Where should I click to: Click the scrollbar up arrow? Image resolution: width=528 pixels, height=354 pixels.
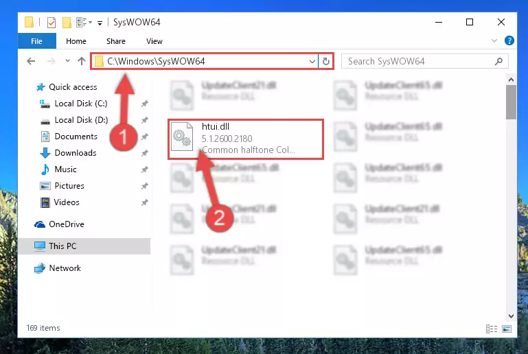tap(511, 80)
